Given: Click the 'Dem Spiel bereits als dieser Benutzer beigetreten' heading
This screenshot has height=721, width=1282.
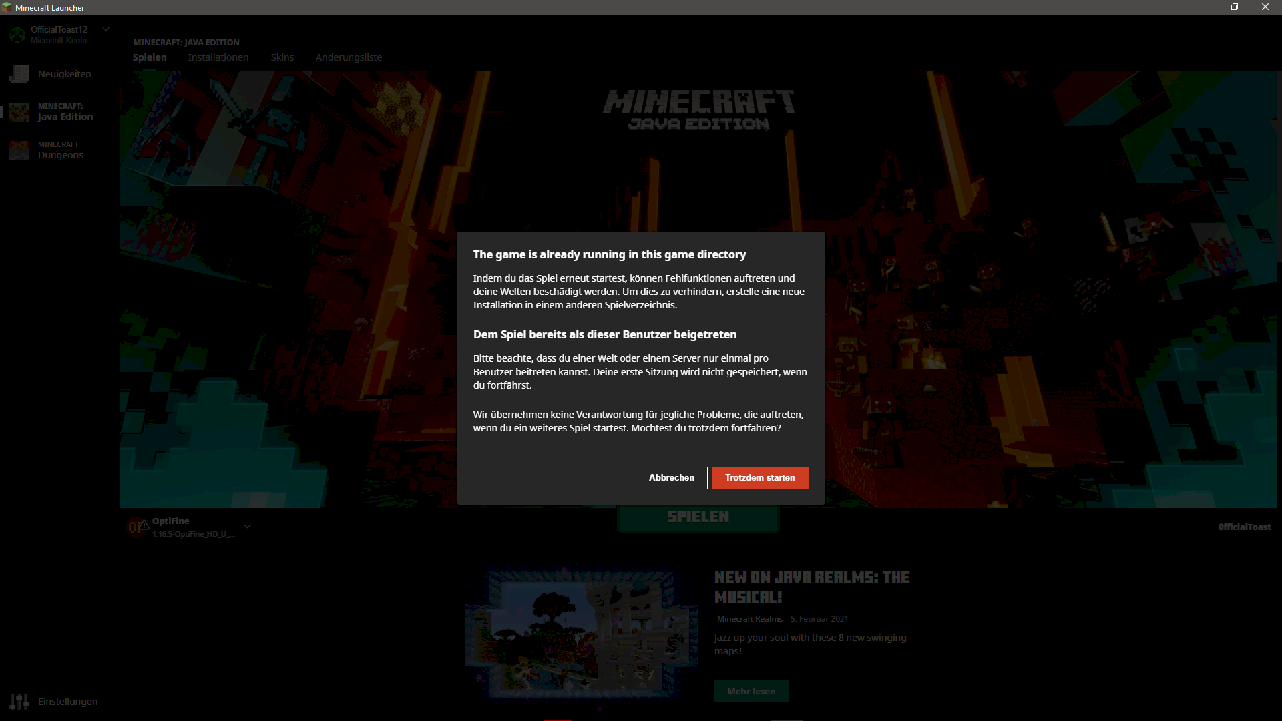Looking at the screenshot, I should 604,334.
